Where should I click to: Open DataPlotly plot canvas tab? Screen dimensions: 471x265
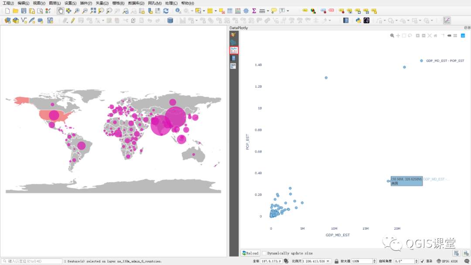coord(234,50)
